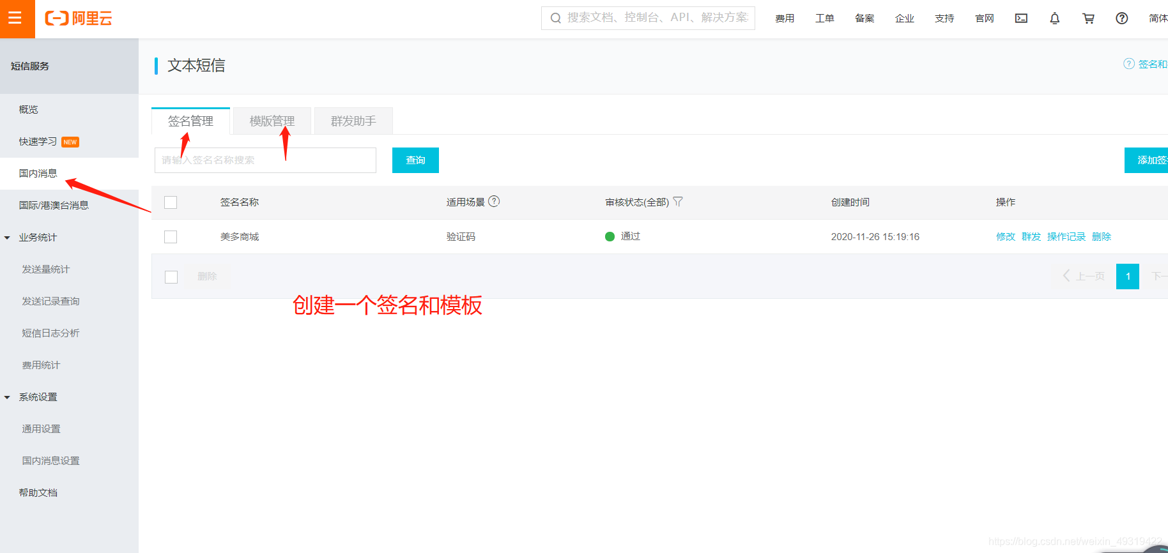Tick the checkbox beside the bottom 删除 button
The height and width of the screenshot is (553, 1168).
171,276
